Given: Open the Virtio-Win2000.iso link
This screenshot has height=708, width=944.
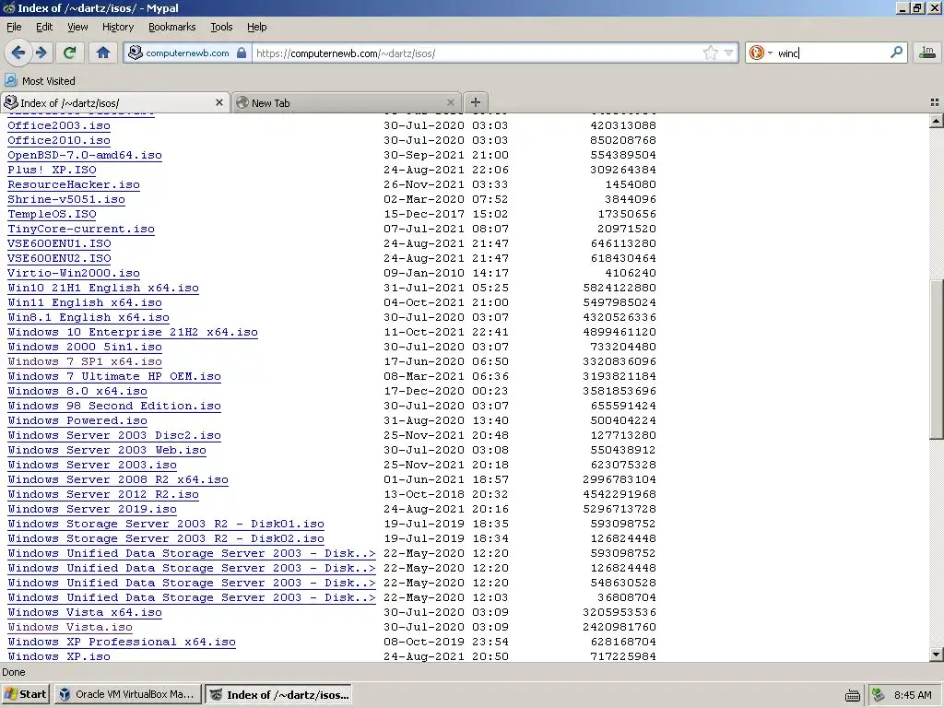Looking at the screenshot, I should click(74, 273).
